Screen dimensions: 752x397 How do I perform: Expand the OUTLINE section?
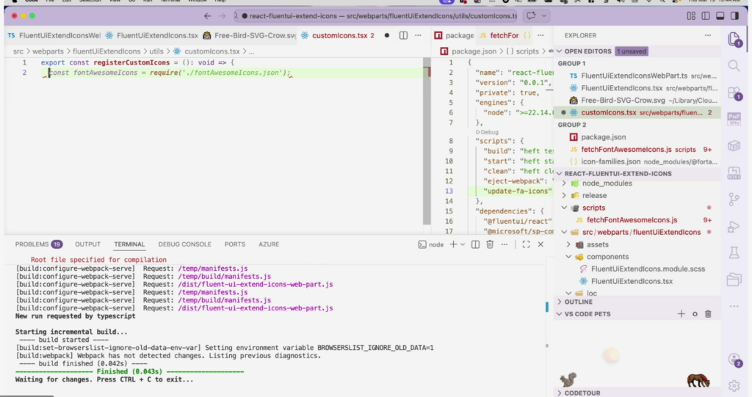point(579,302)
